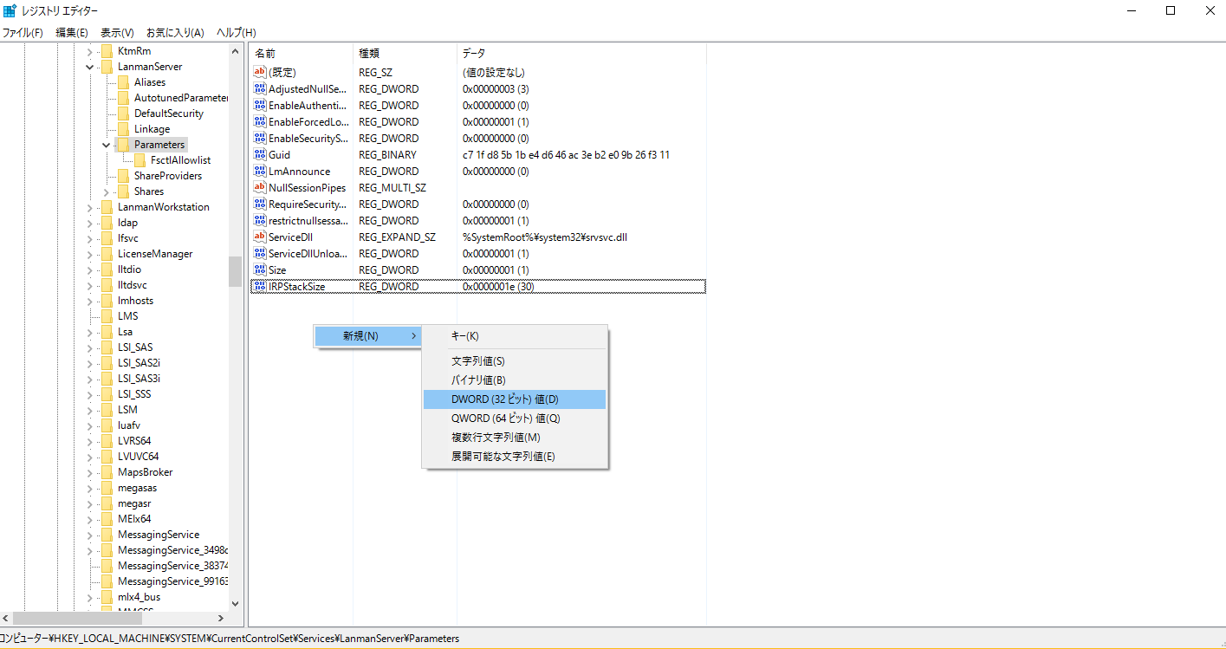The width and height of the screenshot is (1226, 649).
Task: Click the FsctlAllowlist folder icon
Action: [139, 160]
